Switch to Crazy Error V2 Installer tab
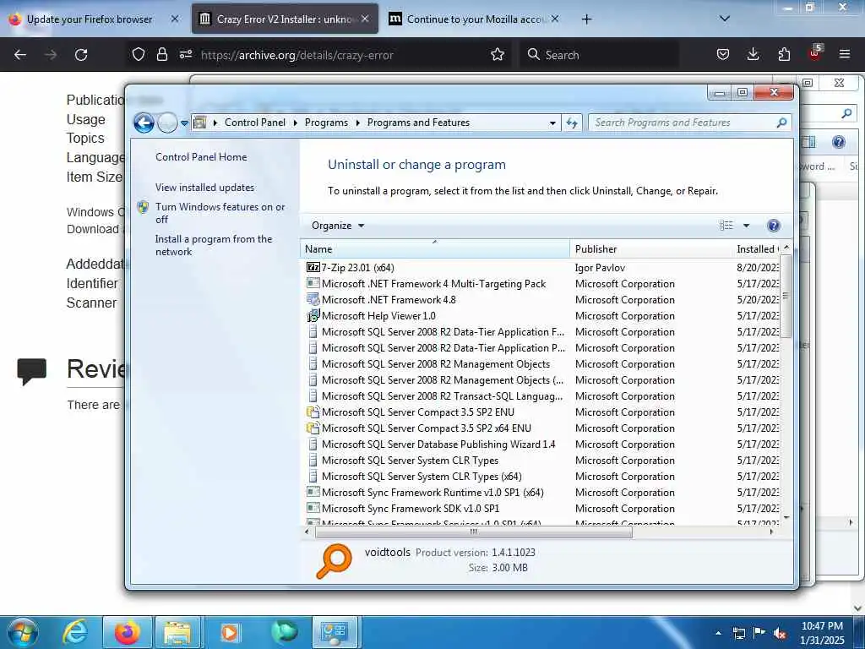Screen dimensions: 865x649 [x=286, y=19]
